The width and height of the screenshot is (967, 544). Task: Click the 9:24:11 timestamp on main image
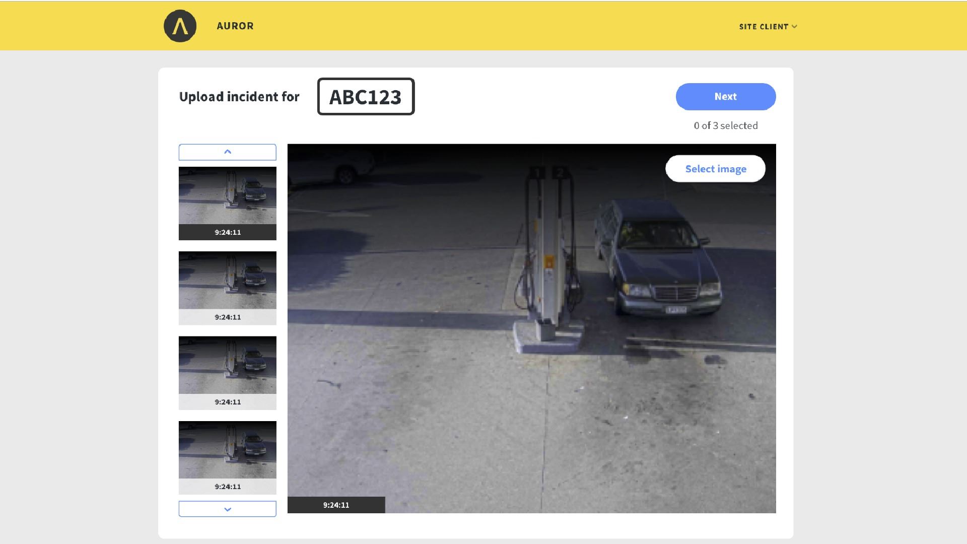(336, 505)
